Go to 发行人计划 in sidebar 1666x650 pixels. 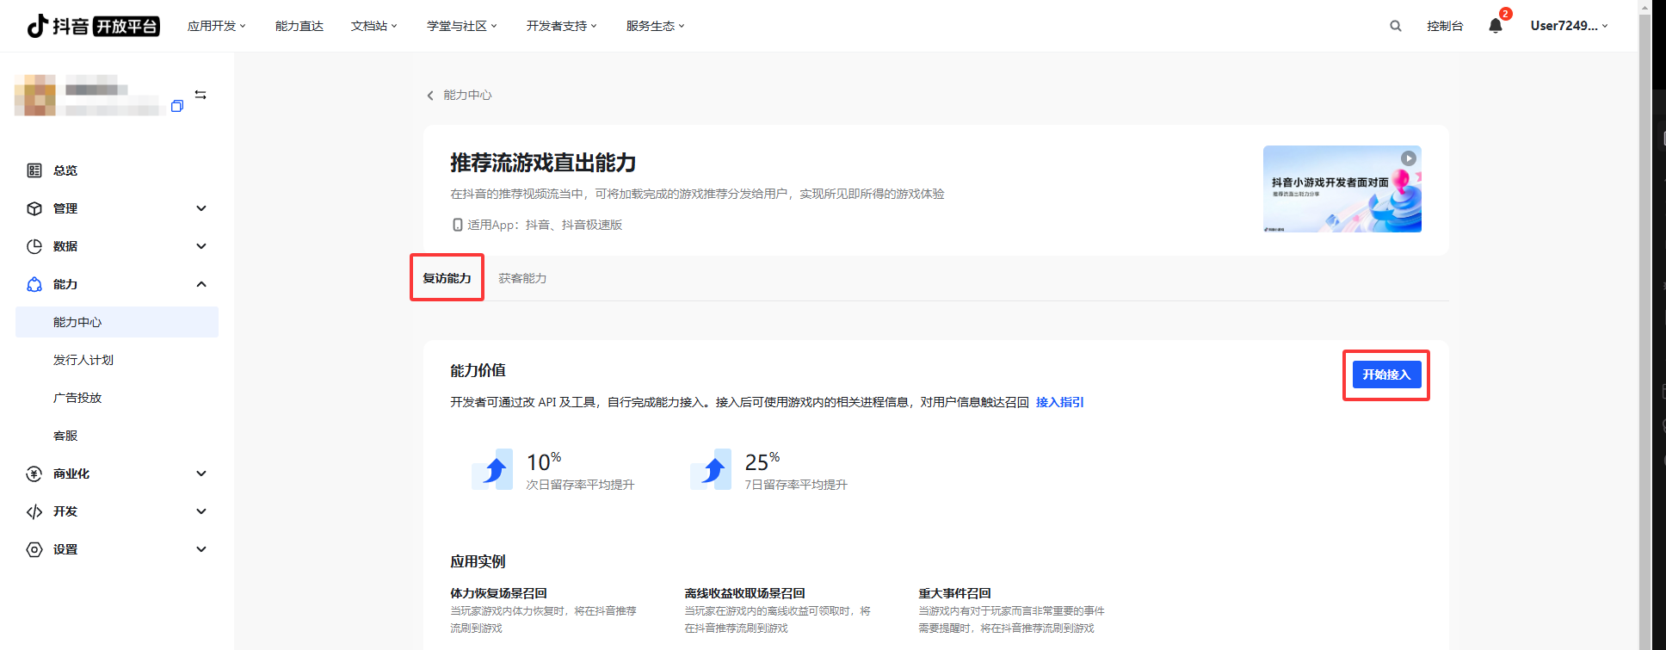pos(83,360)
